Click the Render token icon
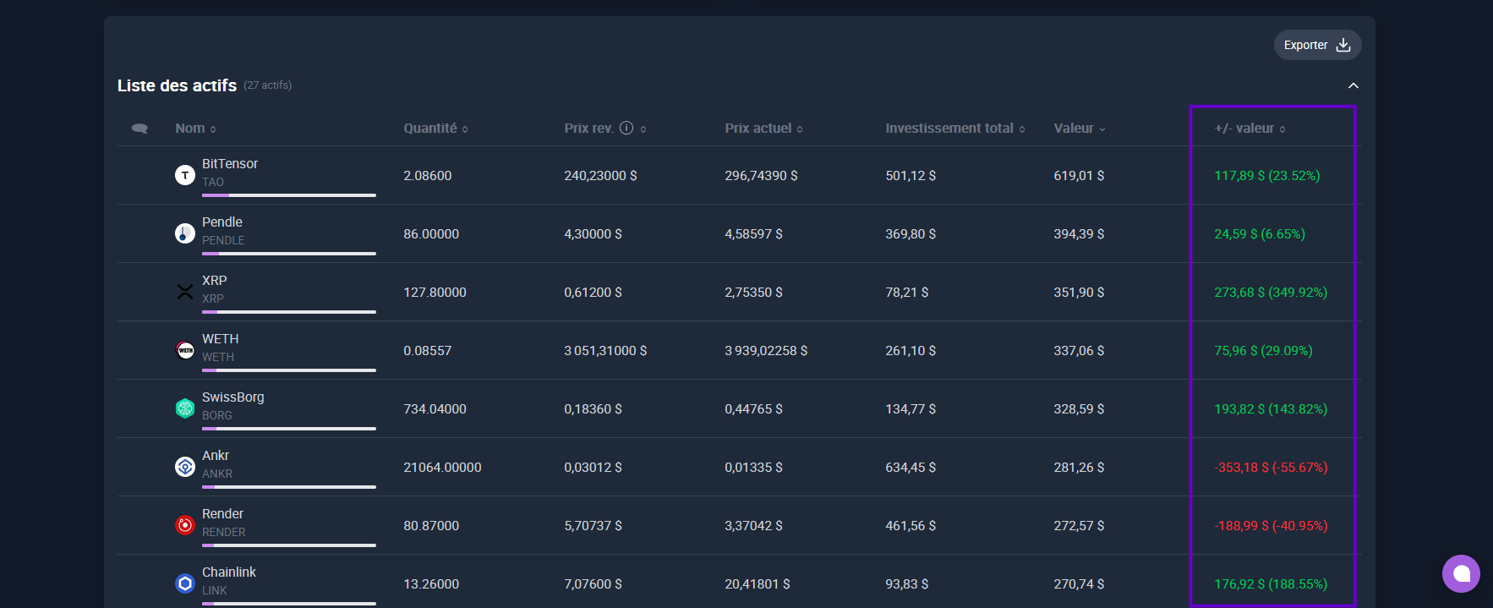This screenshot has width=1493, height=608. pyautogui.click(x=184, y=525)
